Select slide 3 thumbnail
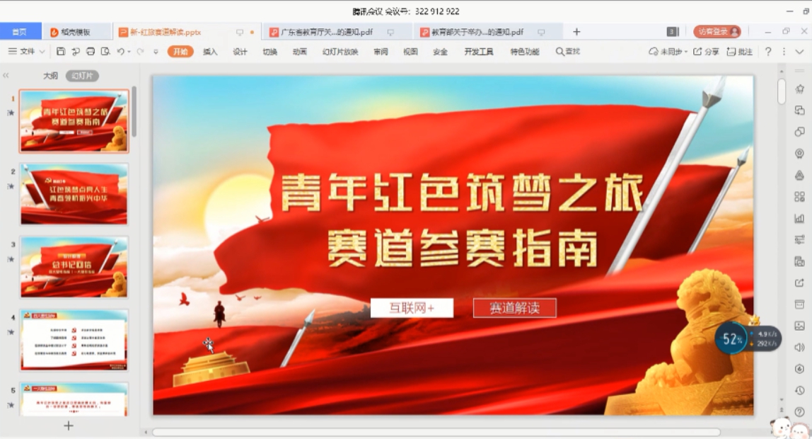Screen dimensions: 812x439 pos(74,267)
